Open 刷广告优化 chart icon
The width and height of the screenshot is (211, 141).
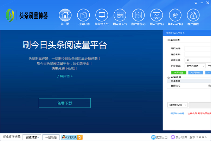[139, 16]
